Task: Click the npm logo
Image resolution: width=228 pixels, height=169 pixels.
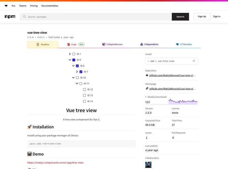Action: [10, 17]
